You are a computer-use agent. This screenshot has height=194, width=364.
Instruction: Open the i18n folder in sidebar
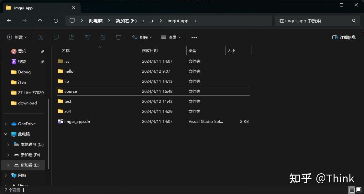(x=22, y=82)
